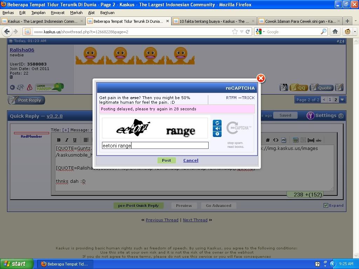359x269 pixels.
Task: Click the QQ quick quote button
Action: coord(299,87)
